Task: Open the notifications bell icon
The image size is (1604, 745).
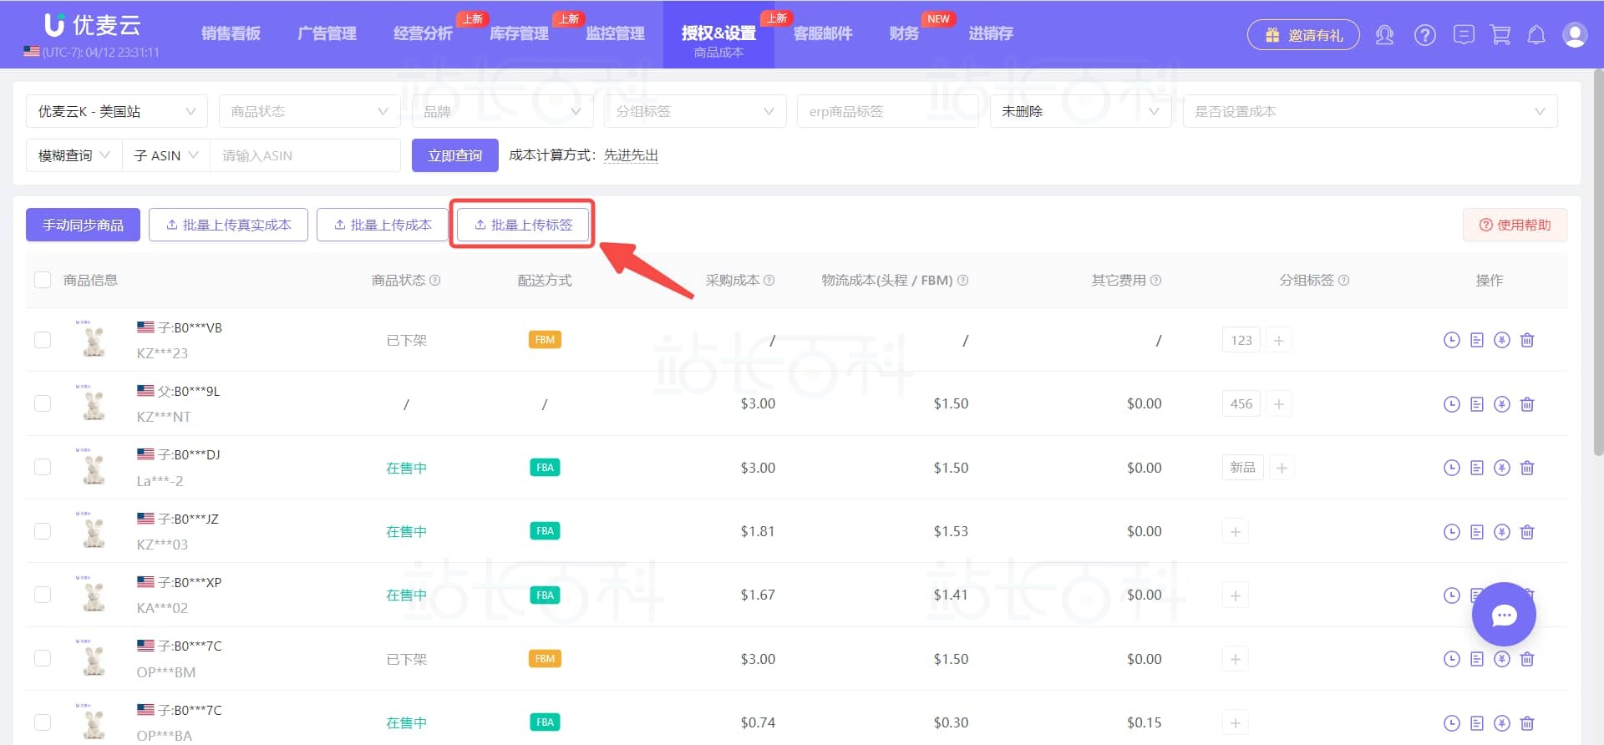Action: pos(1535,35)
